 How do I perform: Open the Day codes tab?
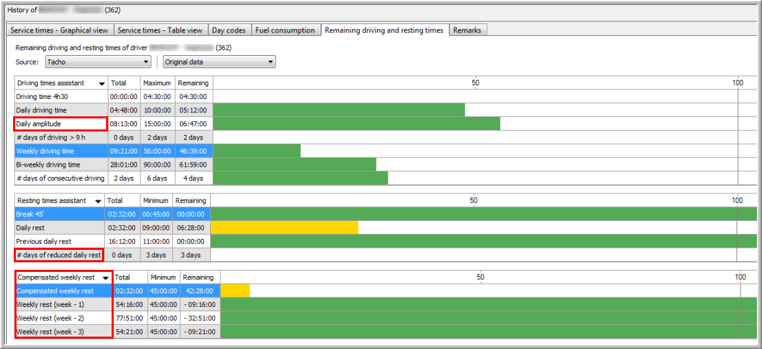[x=228, y=30]
